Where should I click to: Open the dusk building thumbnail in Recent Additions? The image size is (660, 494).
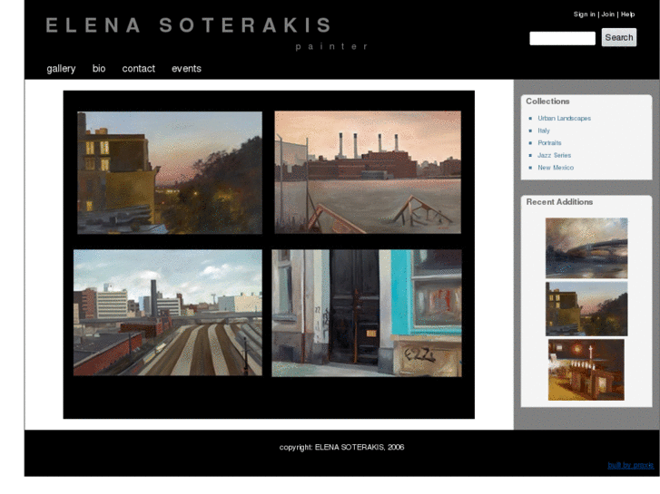pyautogui.click(x=586, y=309)
